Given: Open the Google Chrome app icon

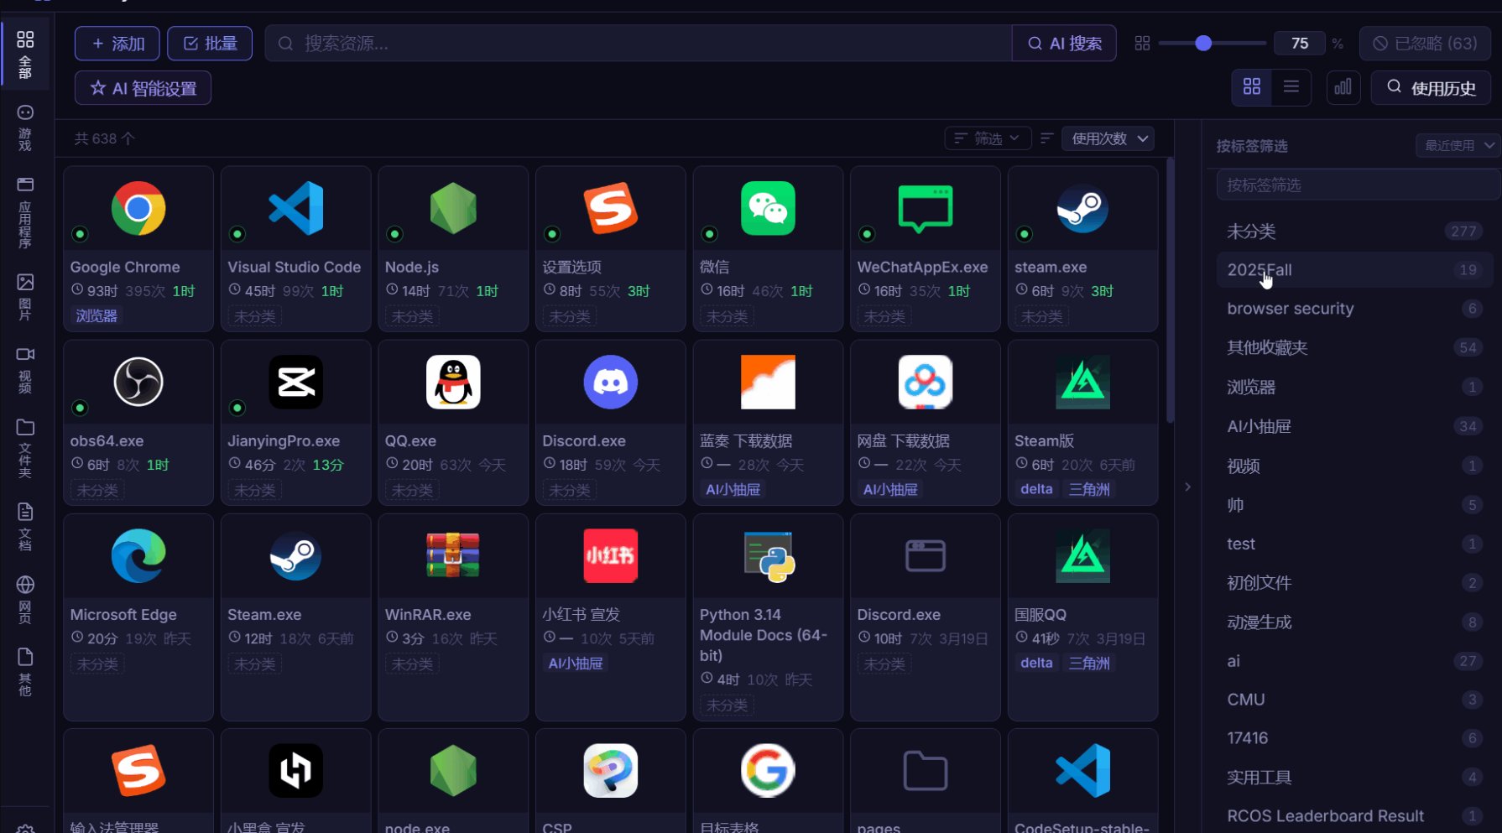Looking at the screenshot, I should click(x=138, y=208).
